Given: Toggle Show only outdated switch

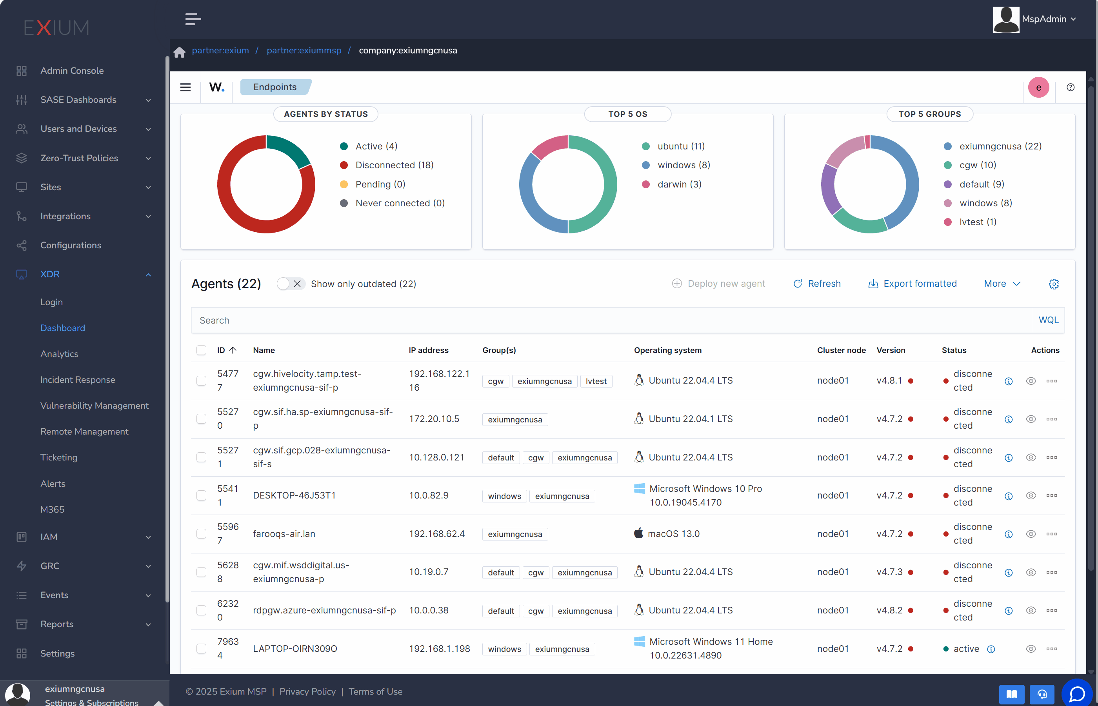Looking at the screenshot, I should click(291, 284).
